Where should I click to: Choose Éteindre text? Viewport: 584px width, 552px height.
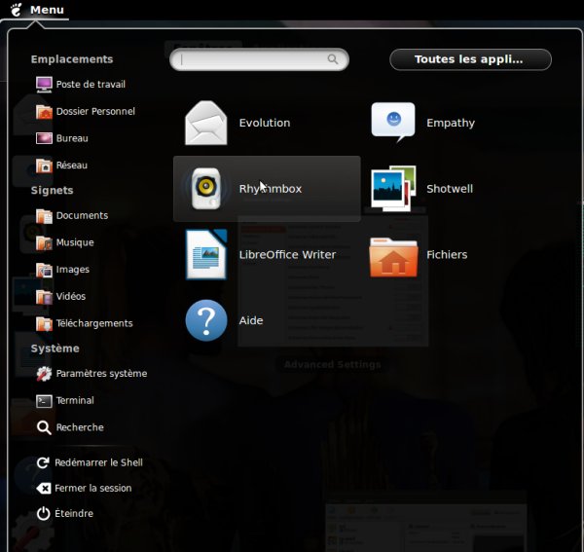coord(74,513)
